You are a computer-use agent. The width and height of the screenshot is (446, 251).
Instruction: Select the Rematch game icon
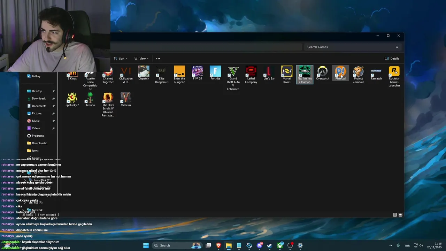click(376, 73)
